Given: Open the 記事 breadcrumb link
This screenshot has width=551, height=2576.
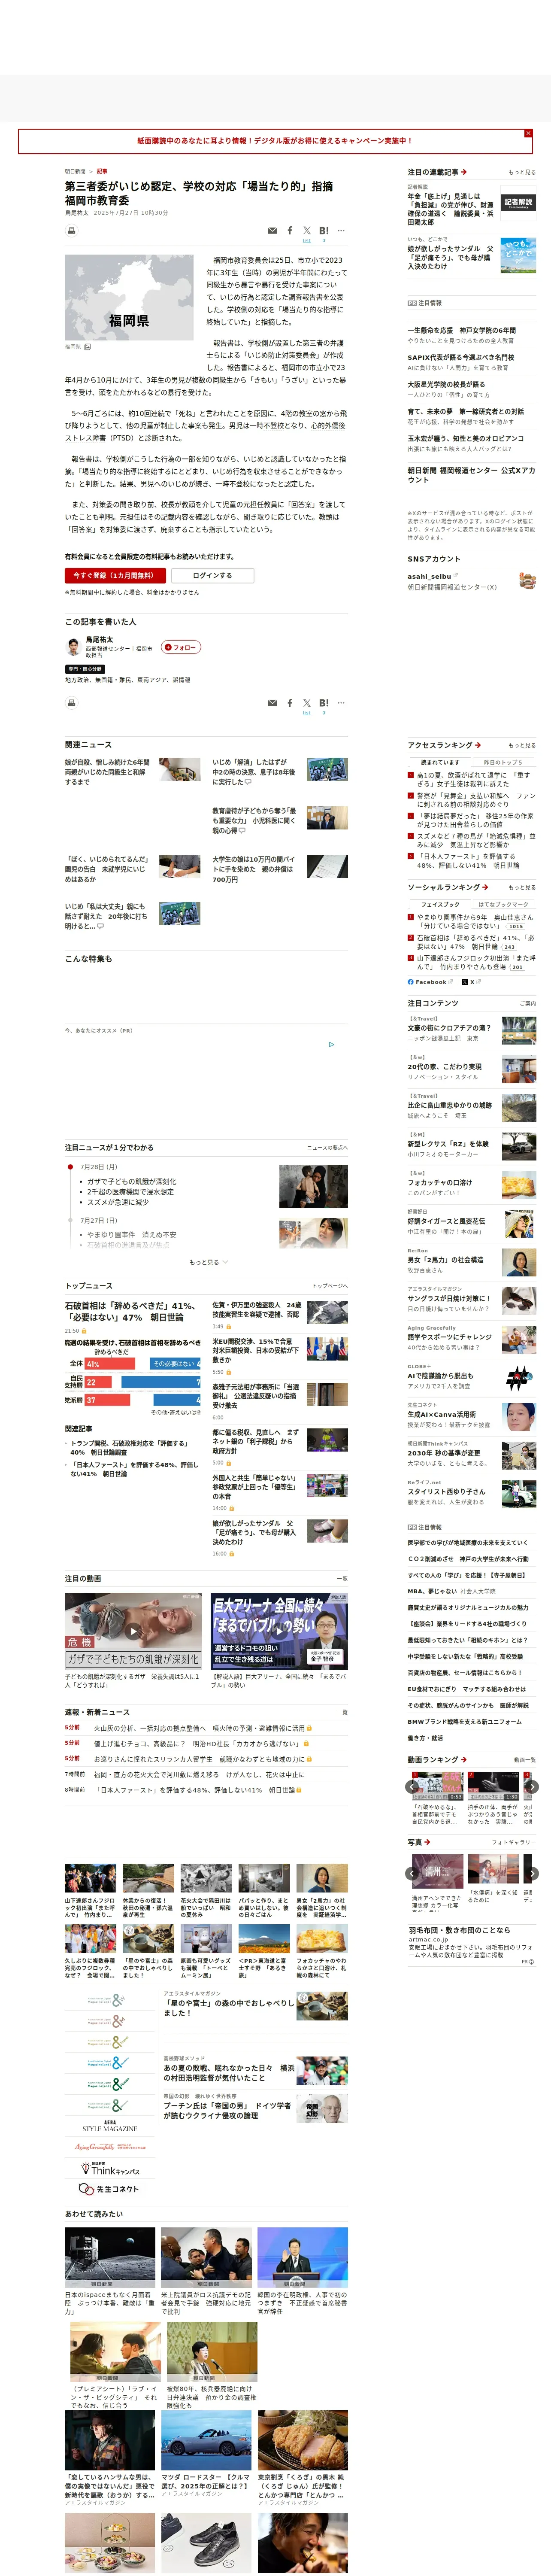Looking at the screenshot, I should point(102,171).
